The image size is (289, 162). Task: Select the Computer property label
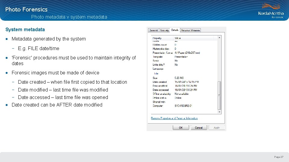[158, 106]
